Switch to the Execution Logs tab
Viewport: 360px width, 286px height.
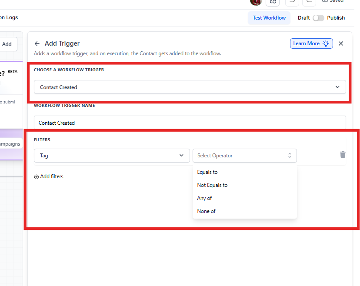(9, 17)
